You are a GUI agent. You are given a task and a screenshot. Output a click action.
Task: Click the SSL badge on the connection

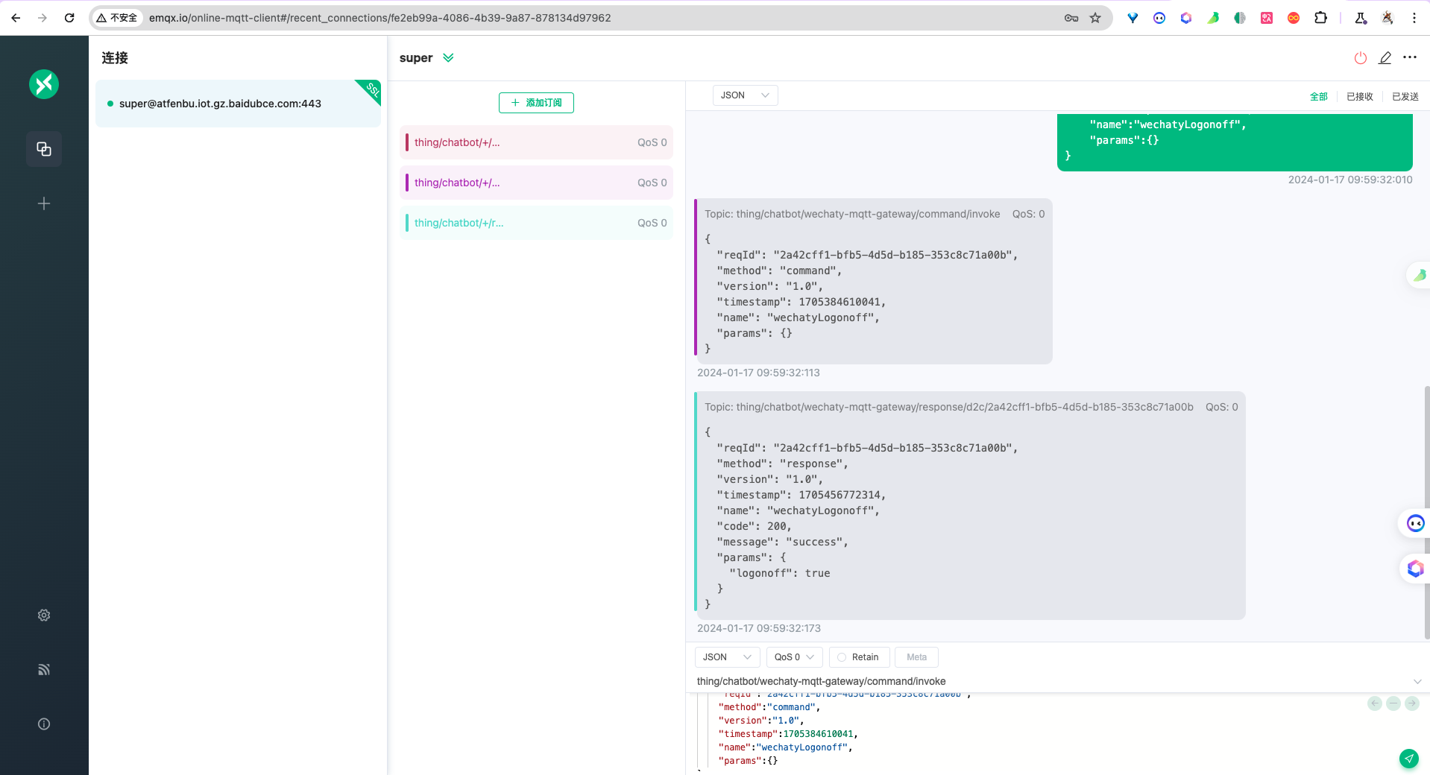click(x=371, y=90)
